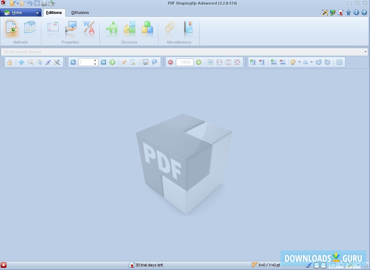Screen dimensions: 370x270
Task: Open the Home menu dropdown
Action: 37,12
